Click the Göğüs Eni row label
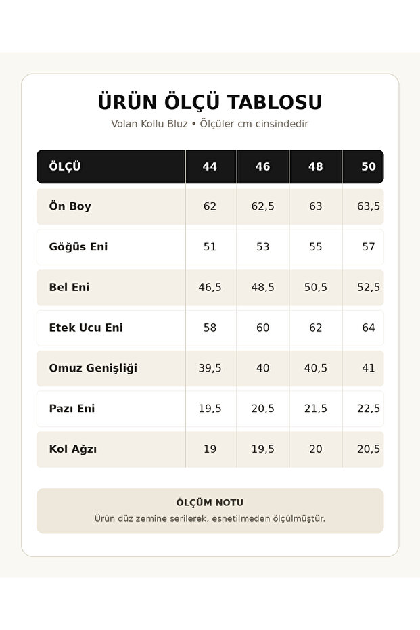This screenshot has width=420, height=630. (x=78, y=247)
